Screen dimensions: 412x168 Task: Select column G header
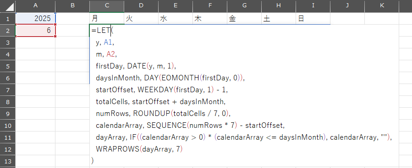click(244, 6)
